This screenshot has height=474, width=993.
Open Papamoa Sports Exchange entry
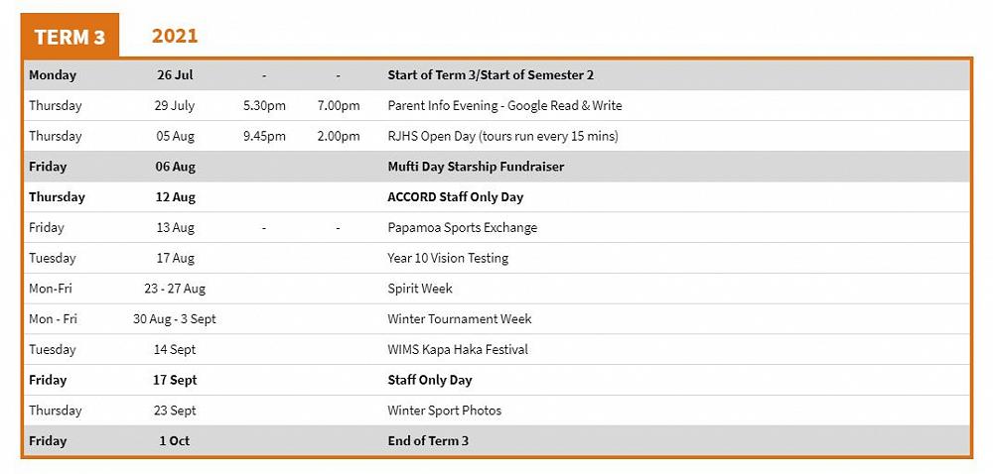(x=462, y=228)
